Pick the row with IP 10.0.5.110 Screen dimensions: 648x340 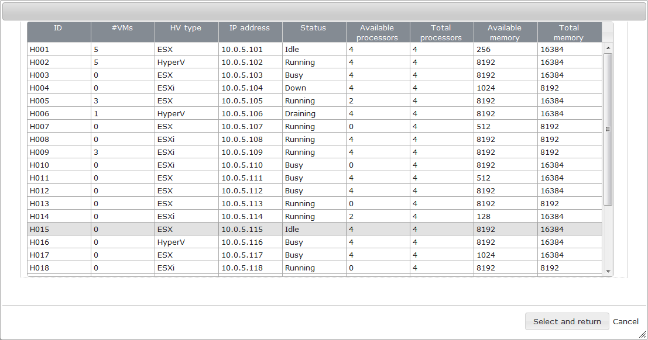[314, 165]
